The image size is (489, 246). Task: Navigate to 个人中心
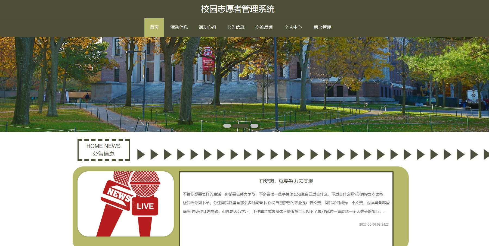[293, 27]
